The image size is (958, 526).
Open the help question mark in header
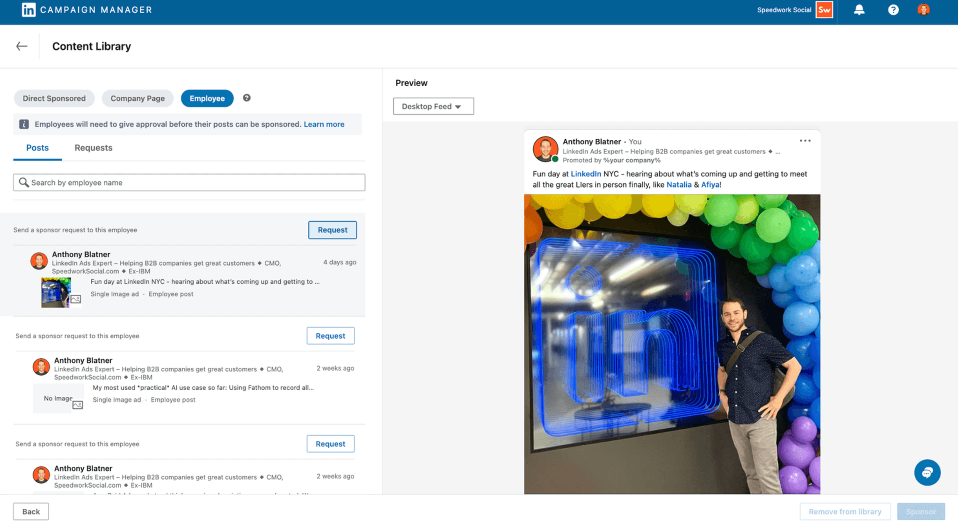pos(893,10)
